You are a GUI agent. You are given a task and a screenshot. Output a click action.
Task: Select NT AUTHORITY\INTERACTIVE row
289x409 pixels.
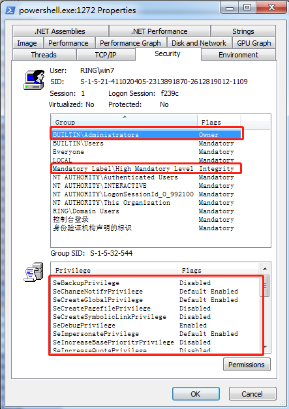(146, 186)
